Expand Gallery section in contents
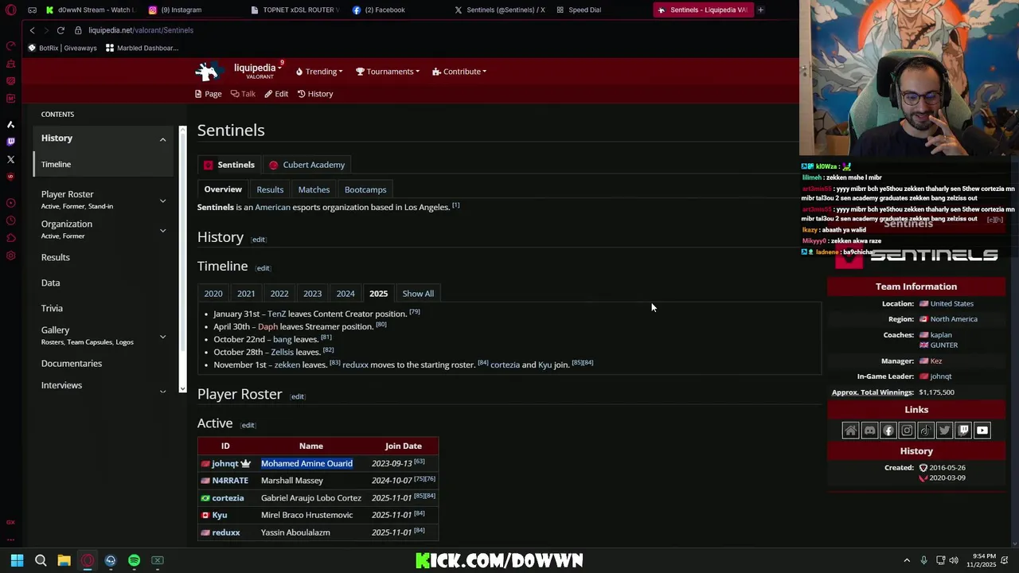1019x573 pixels. tap(162, 337)
